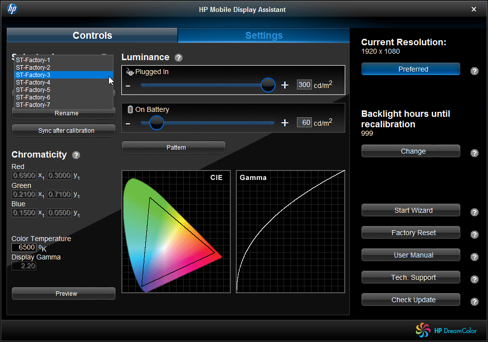The width and height of the screenshot is (488, 342).
Task: Click help icon beside Check Update
Action: [475, 302]
